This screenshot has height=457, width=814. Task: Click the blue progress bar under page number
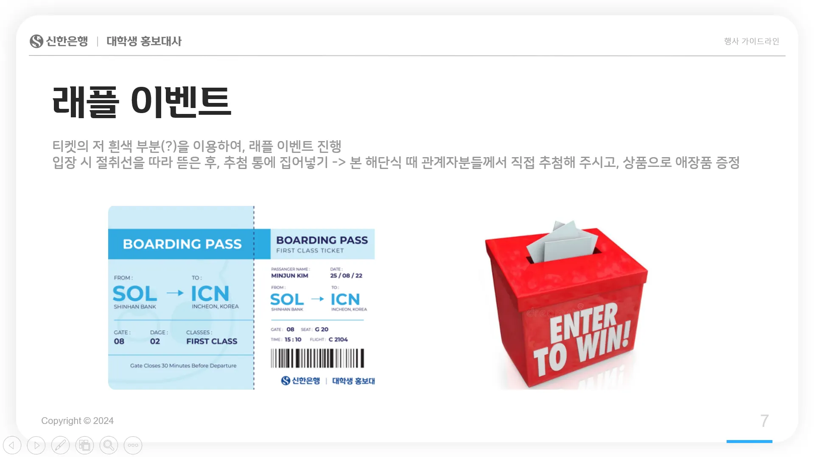(x=750, y=441)
